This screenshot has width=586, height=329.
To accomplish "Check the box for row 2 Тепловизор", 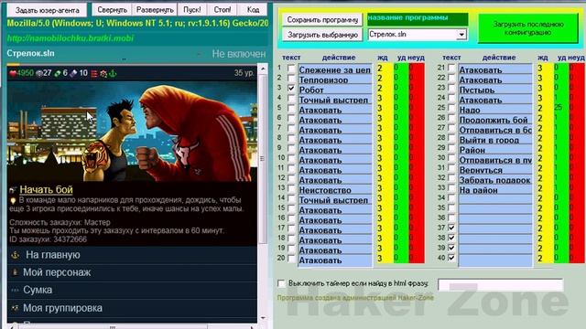I will pos(291,79).
